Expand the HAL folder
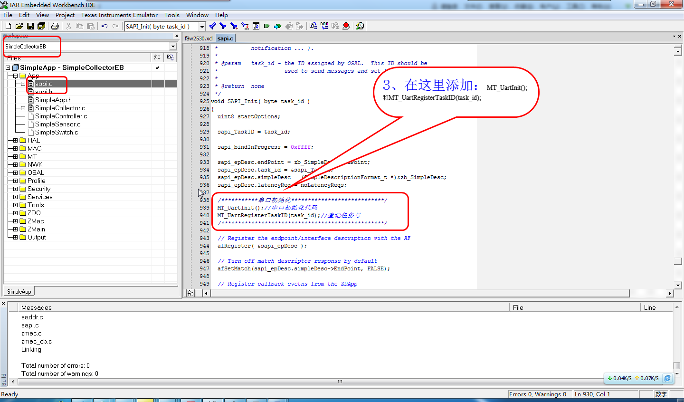Image resolution: width=684 pixels, height=402 pixels. (15, 140)
